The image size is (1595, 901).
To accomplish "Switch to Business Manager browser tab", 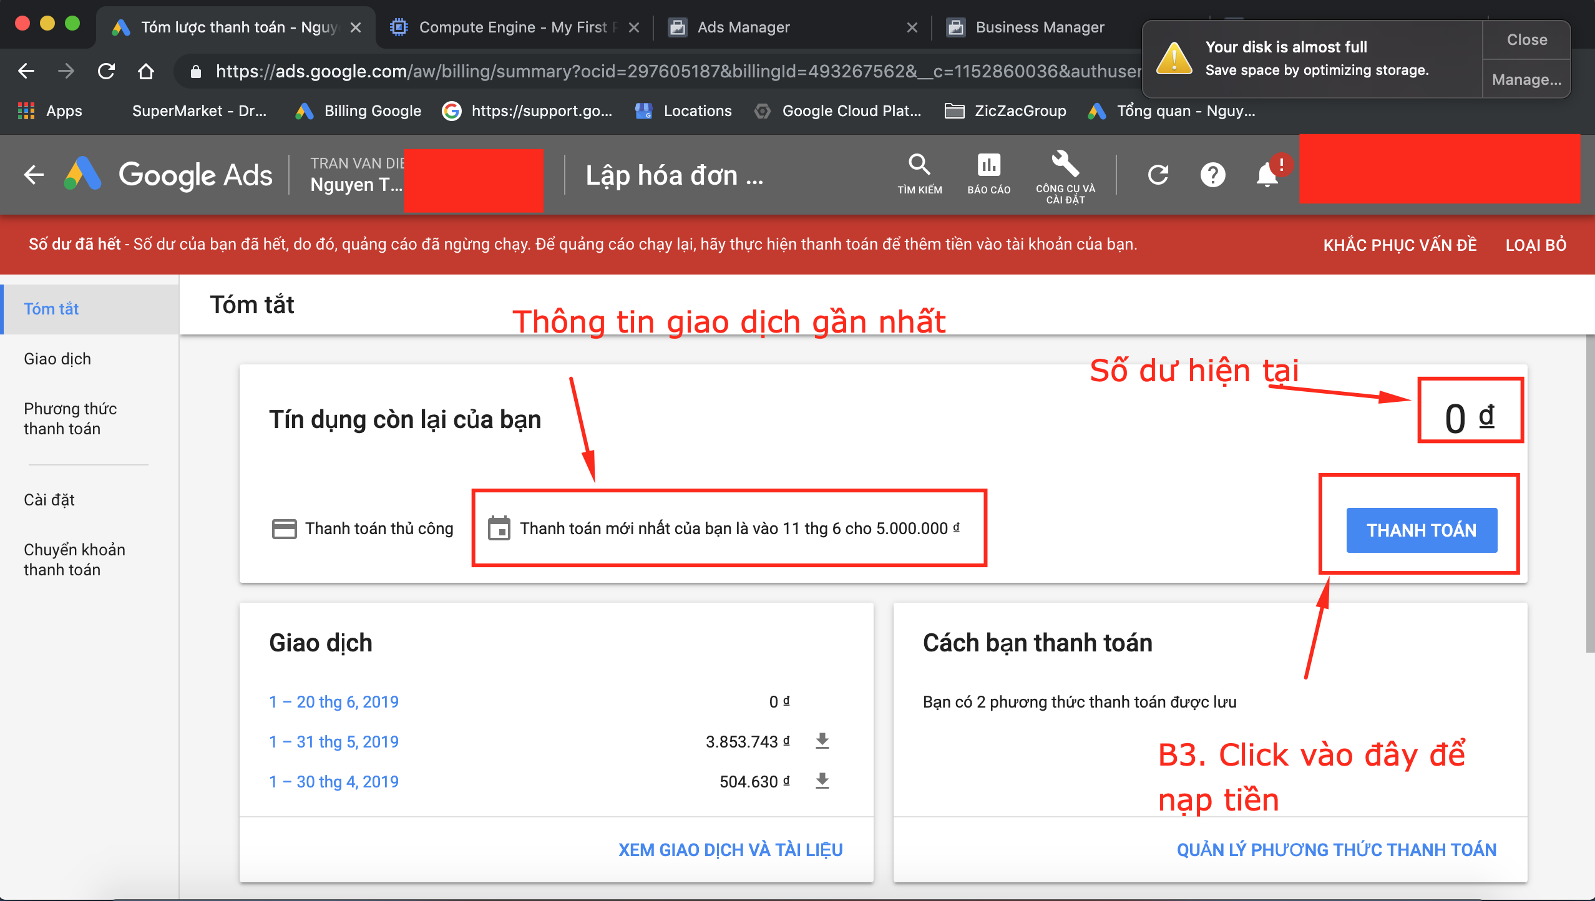I will 1040,27.
